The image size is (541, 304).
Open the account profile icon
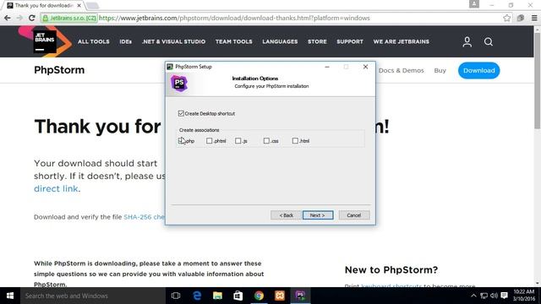point(467,41)
